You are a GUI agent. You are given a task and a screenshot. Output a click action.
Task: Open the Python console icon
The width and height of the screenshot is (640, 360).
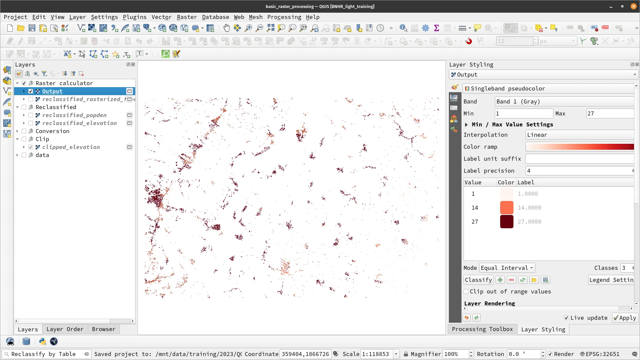(43, 341)
